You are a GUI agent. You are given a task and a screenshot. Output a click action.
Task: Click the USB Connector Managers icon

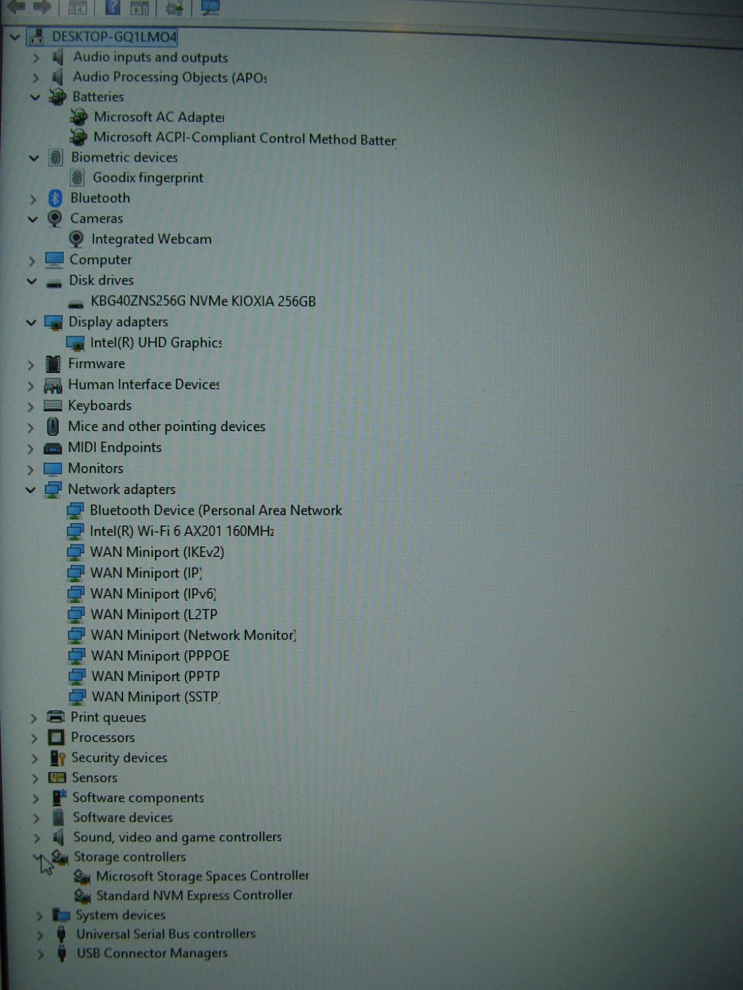tap(61, 953)
